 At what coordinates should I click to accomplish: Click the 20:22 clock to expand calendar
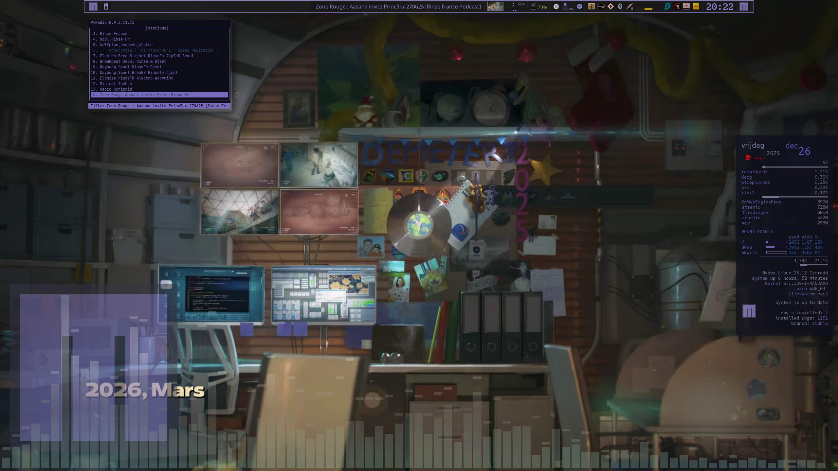[x=720, y=7]
